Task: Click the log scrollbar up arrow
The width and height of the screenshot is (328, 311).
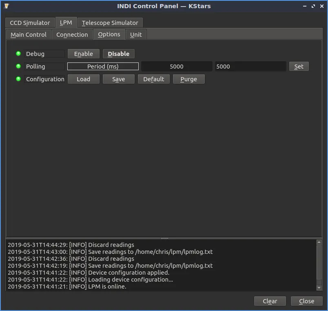Action: tap(319, 242)
